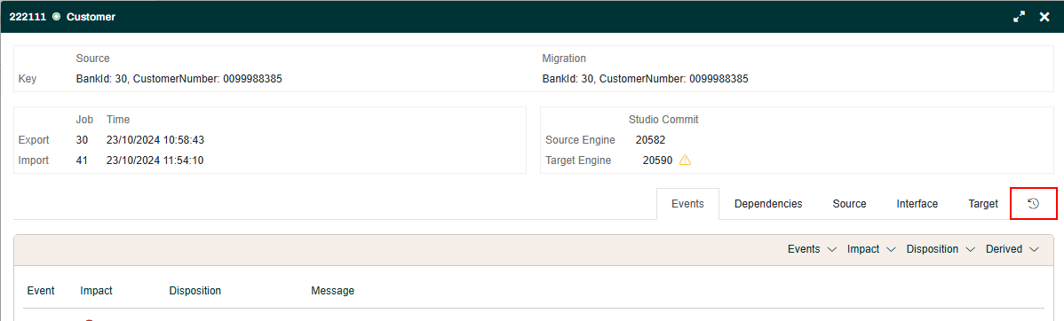Open the history clock icon tab
This screenshot has width=1064, height=321.
[1034, 203]
